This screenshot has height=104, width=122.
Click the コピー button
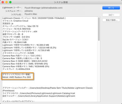[111, 15]
